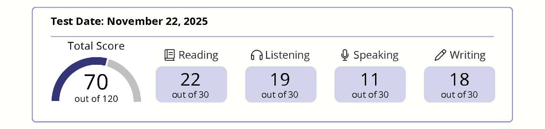The width and height of the screenshot is (545, 129).
Task: Click the Writing pencil icon
Action: pyautogui.click(x=440, y=55)
